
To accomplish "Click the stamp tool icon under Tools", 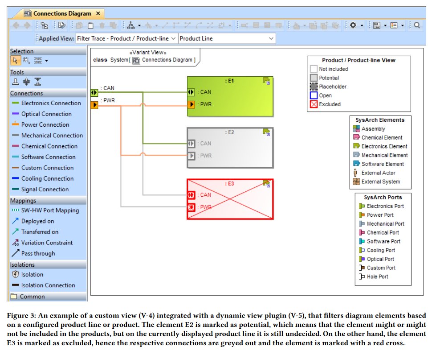I will point(16,82).
